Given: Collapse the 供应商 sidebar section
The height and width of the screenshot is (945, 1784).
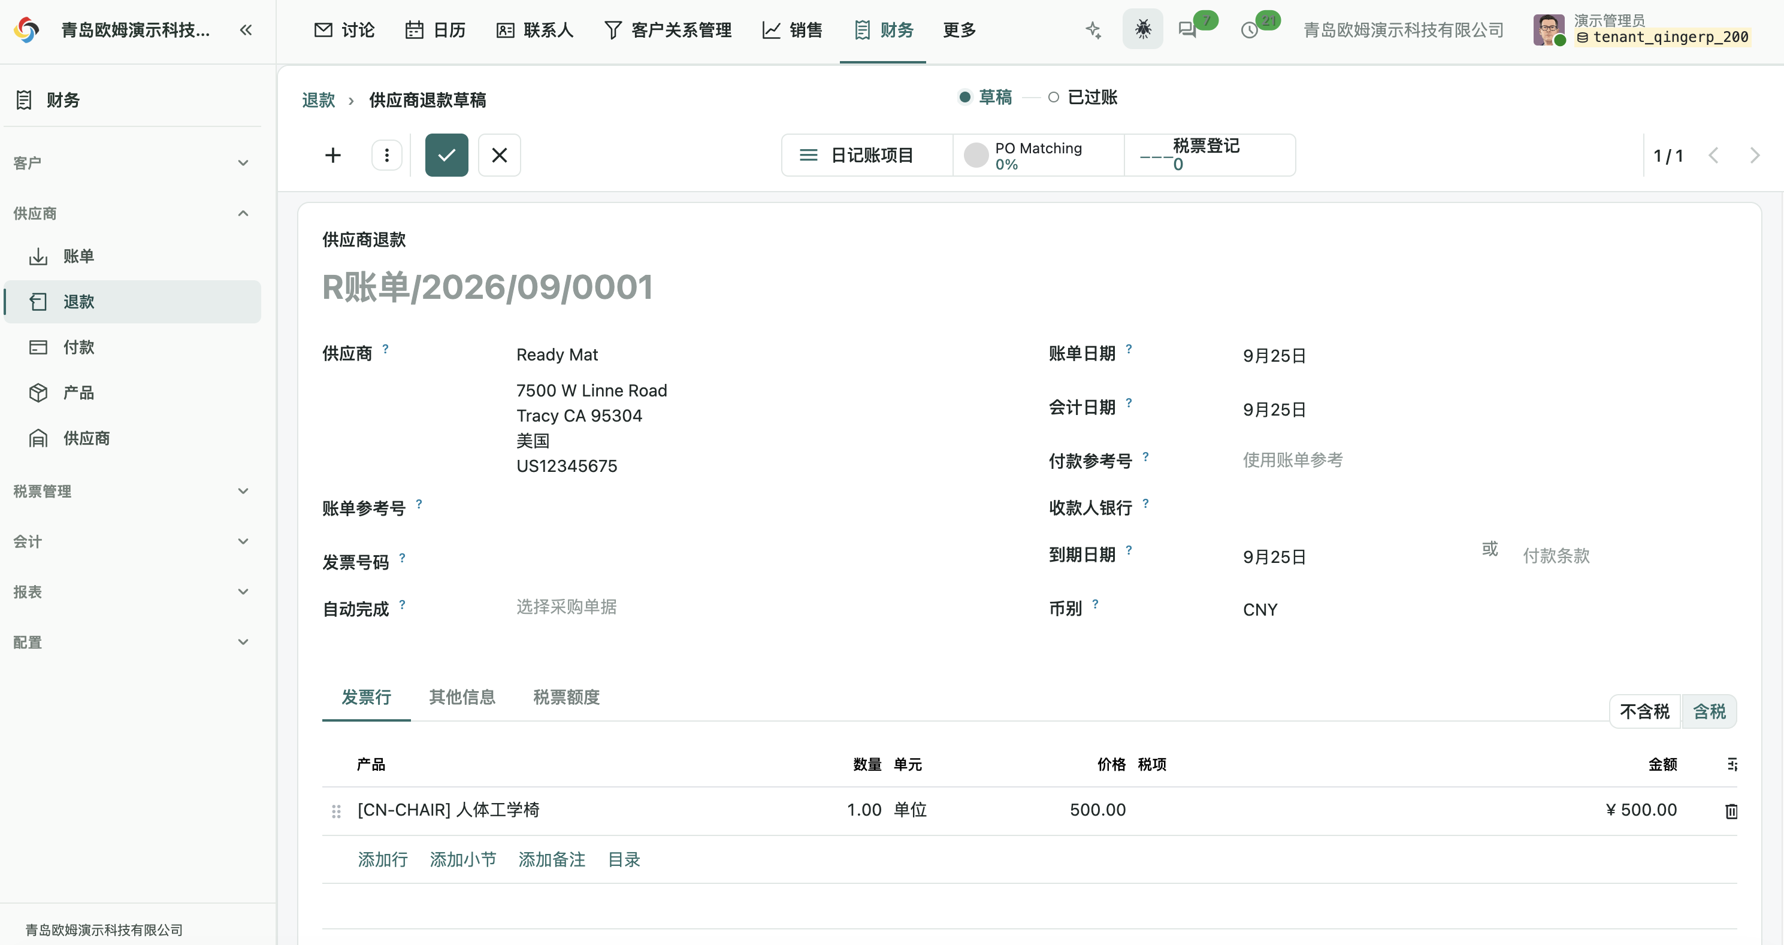Looking at the screenshot, I should click(132, 213).
